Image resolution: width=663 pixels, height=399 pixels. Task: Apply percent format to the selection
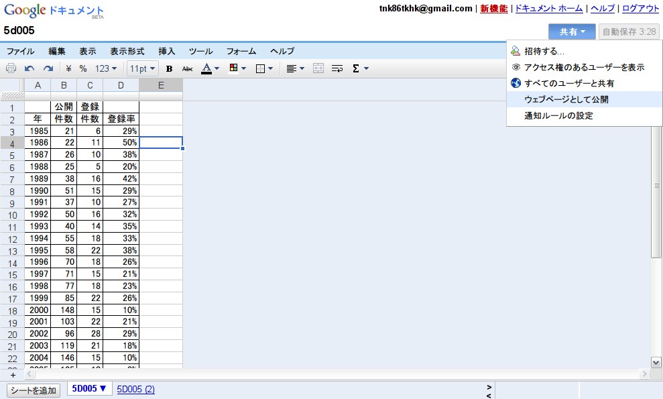click(x=83, y=68)
